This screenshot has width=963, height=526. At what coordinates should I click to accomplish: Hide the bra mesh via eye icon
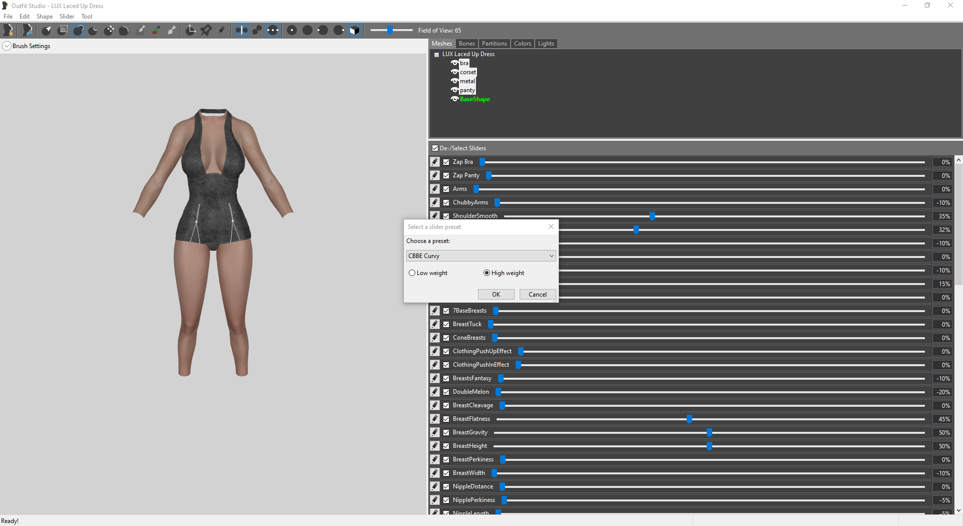[454, 63]
